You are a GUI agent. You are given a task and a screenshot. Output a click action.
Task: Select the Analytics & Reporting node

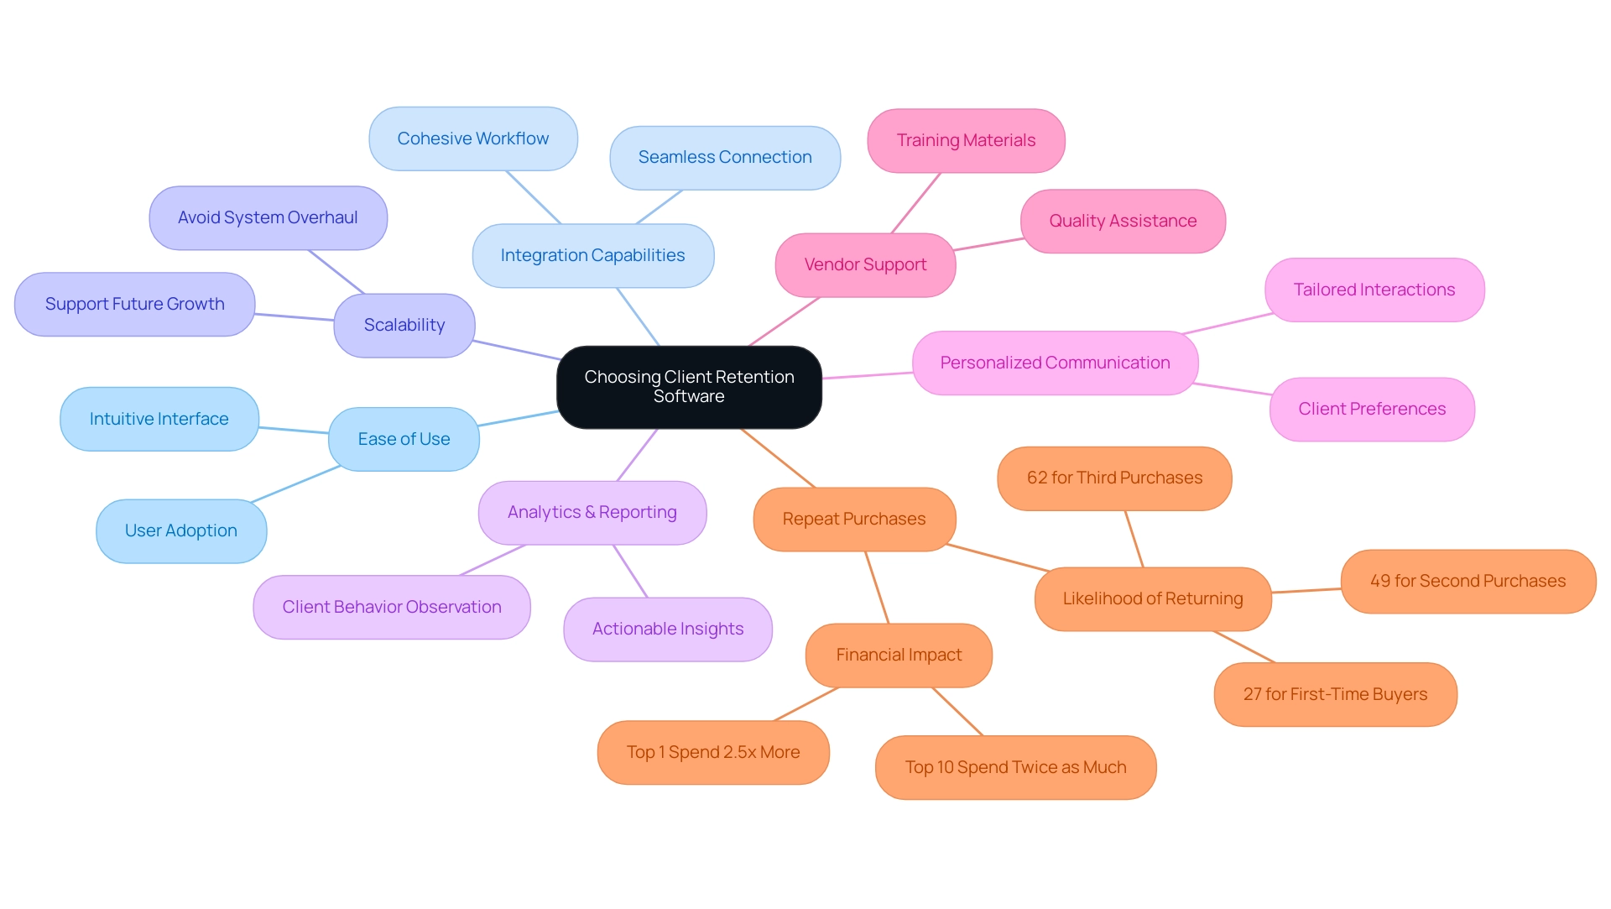tap(593, 511)
